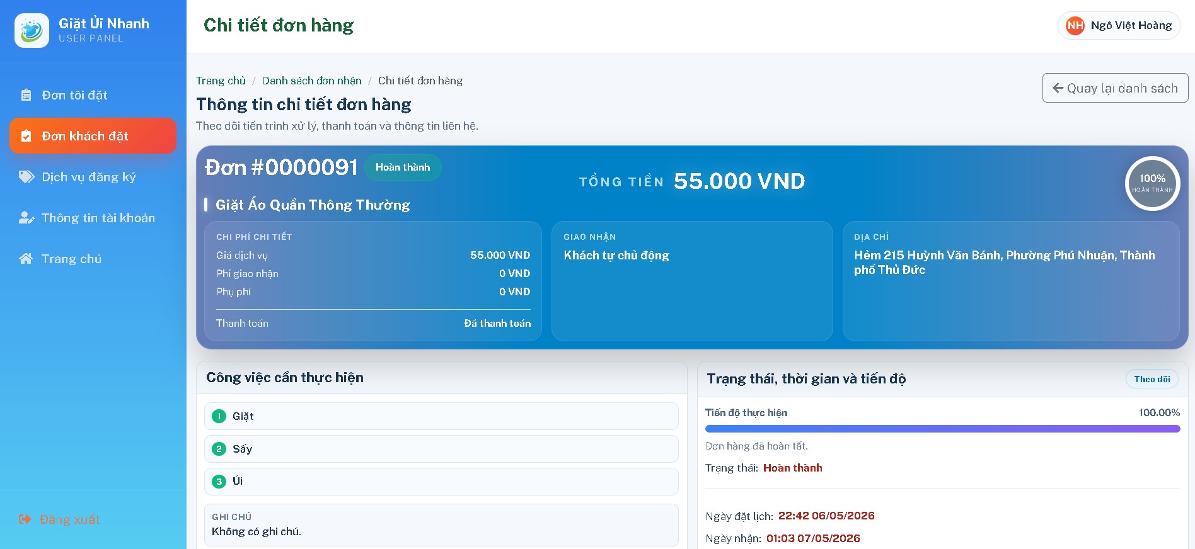Click the red Hoàn thành status text

[792, 468]
